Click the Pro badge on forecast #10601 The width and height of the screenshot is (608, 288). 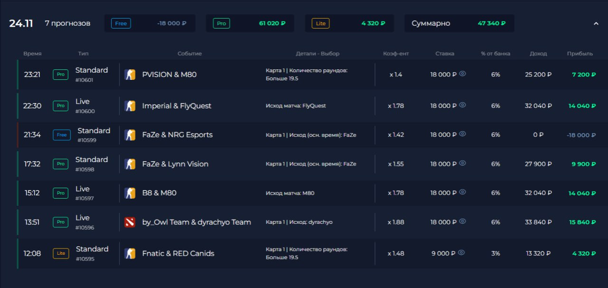coord(60,75)
